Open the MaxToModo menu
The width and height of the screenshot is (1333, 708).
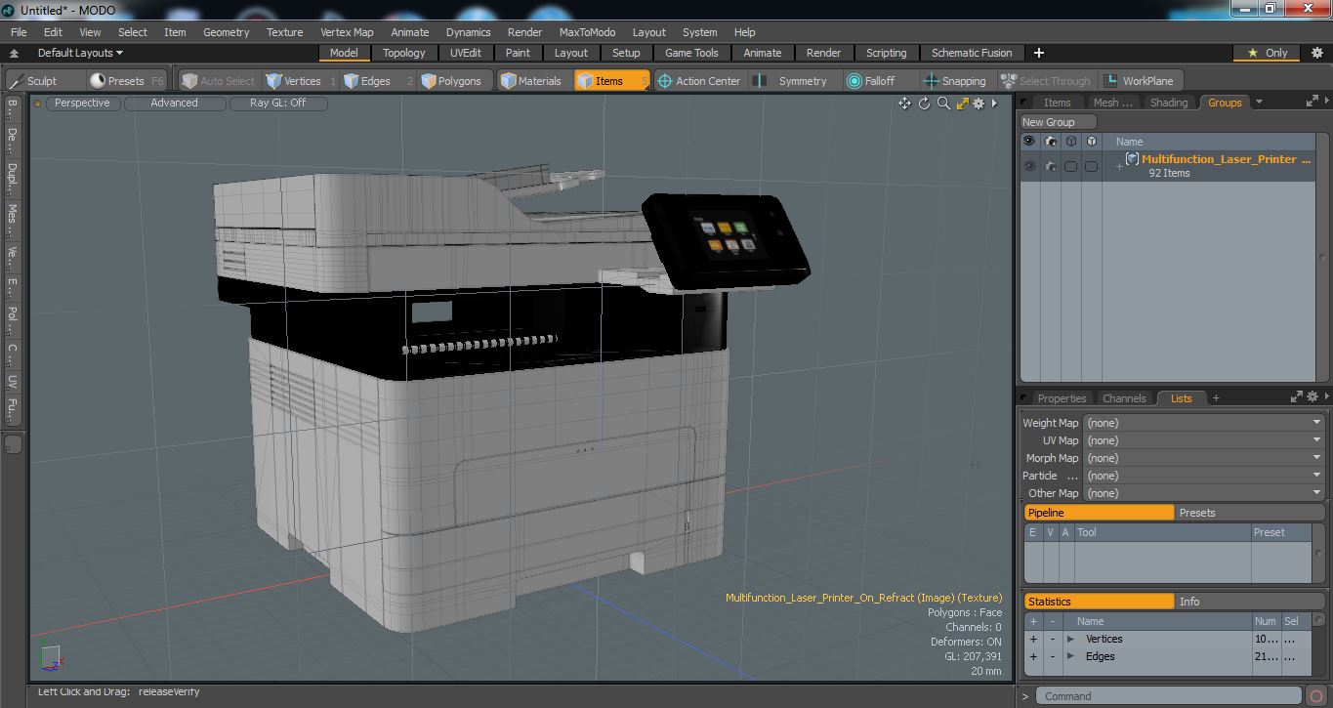point(587,32)
